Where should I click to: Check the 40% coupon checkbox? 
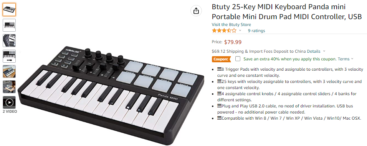coord(238,59)
